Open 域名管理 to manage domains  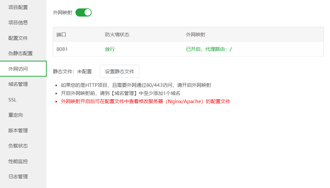18,84
